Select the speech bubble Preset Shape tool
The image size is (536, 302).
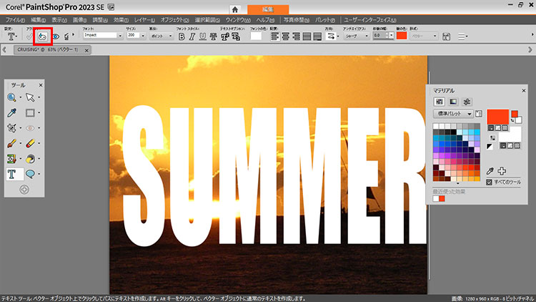[31, 173]
